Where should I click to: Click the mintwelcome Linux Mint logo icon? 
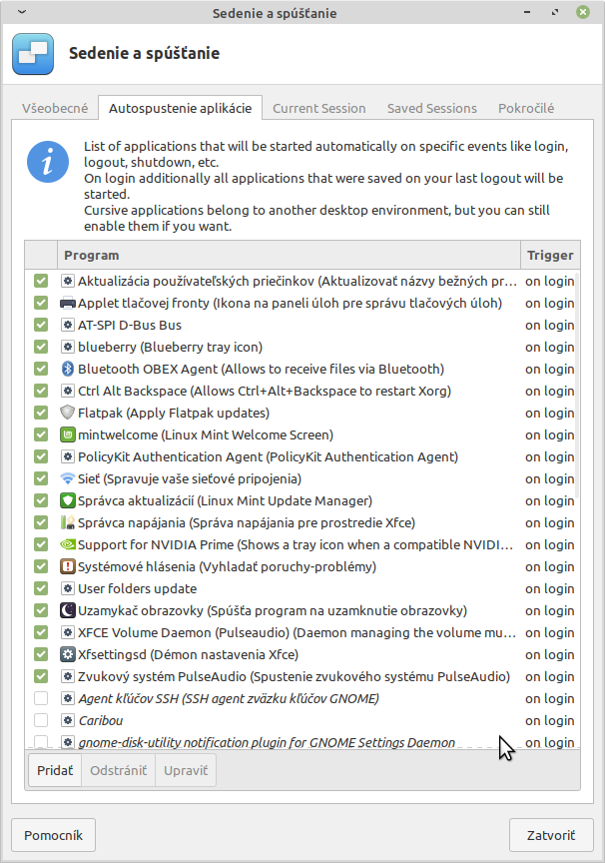(68, 434)
